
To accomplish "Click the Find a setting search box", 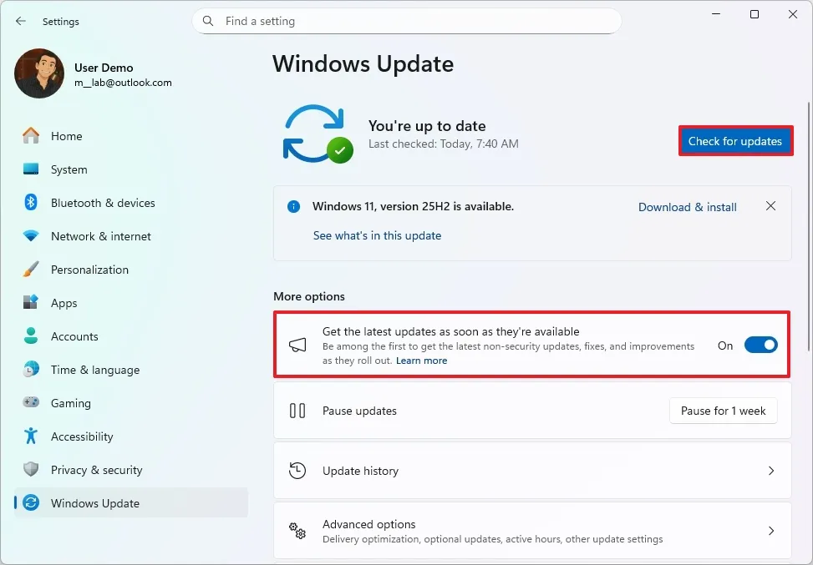I will 407,21.
